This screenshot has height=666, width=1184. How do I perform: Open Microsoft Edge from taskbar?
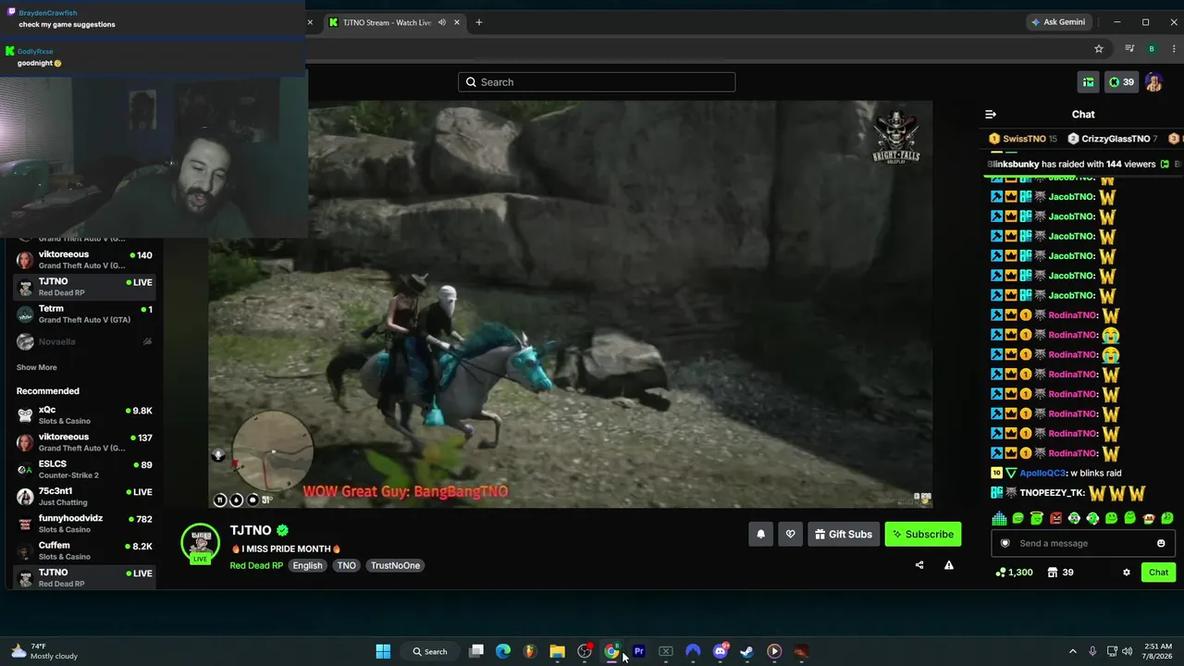pos(503,651)
